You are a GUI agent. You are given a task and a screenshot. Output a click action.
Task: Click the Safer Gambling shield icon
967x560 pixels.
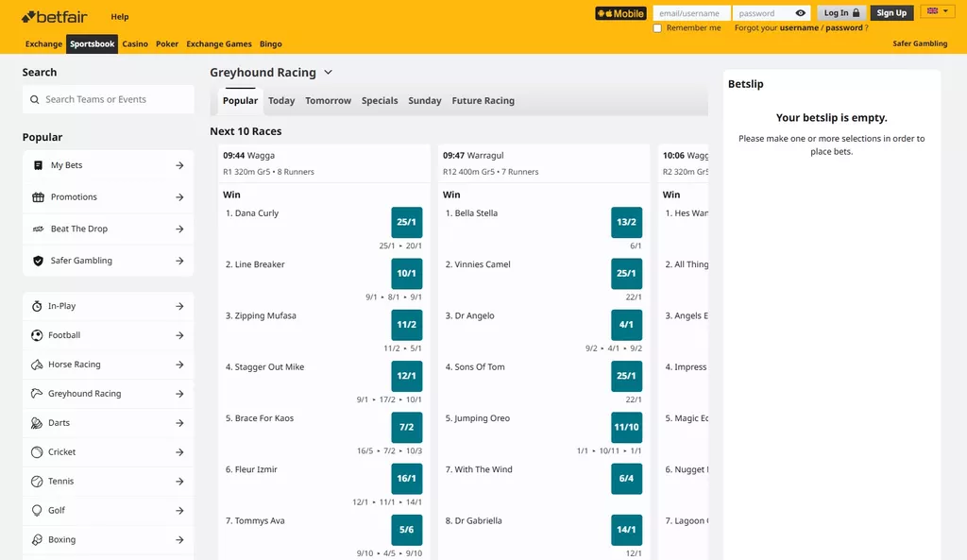pos(38,261)
